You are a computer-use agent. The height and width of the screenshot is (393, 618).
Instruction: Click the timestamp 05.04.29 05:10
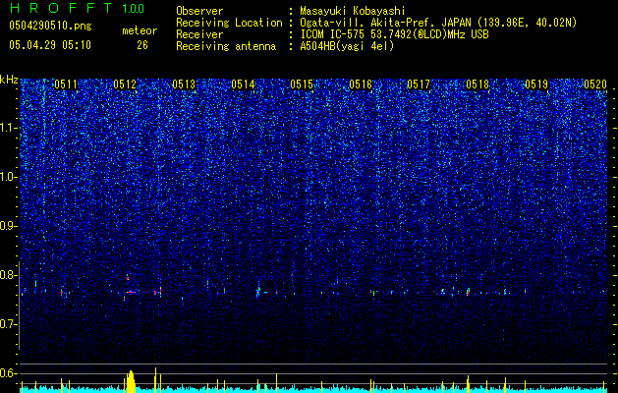click(x=50, y=45)
